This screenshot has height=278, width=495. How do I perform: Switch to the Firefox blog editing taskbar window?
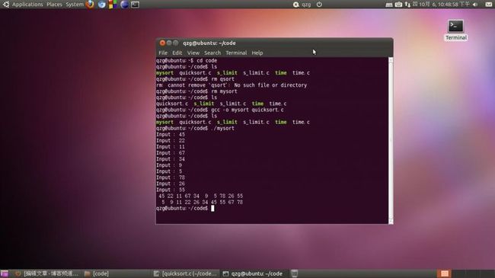coord(46,273)
